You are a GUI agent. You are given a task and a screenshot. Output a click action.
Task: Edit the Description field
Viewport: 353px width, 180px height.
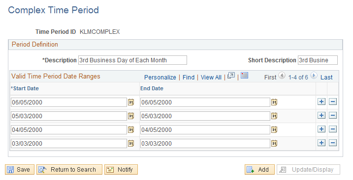click(132, 60)
